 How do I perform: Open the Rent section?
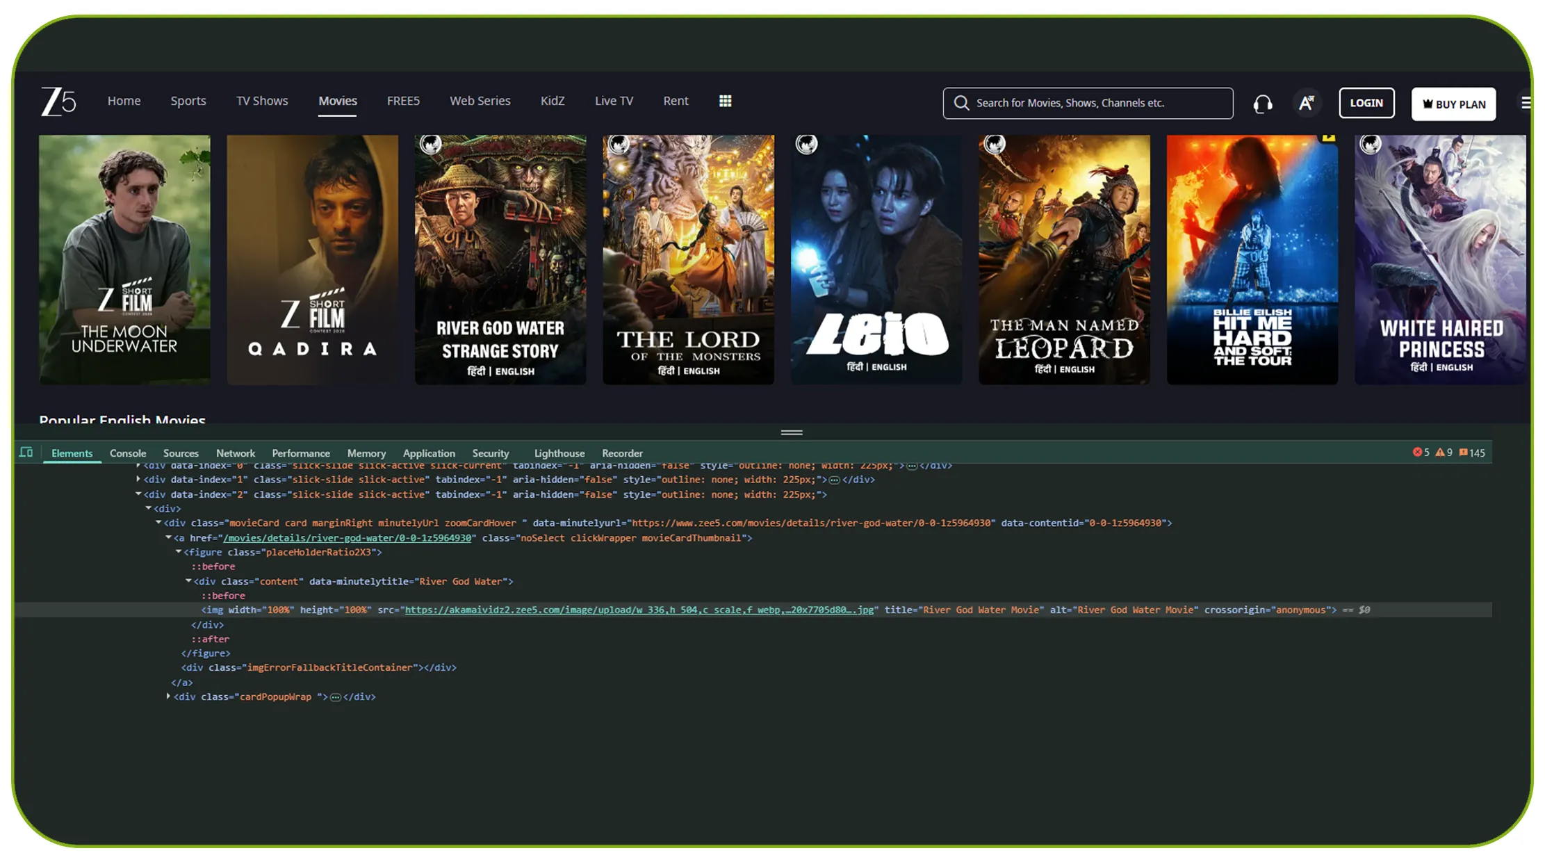[x=676, y=101]
